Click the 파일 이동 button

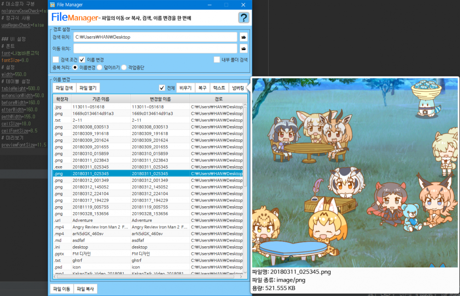pos(61,289)
